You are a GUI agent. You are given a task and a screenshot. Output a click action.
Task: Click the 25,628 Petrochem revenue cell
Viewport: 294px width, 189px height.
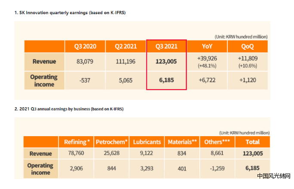[111, 153]
